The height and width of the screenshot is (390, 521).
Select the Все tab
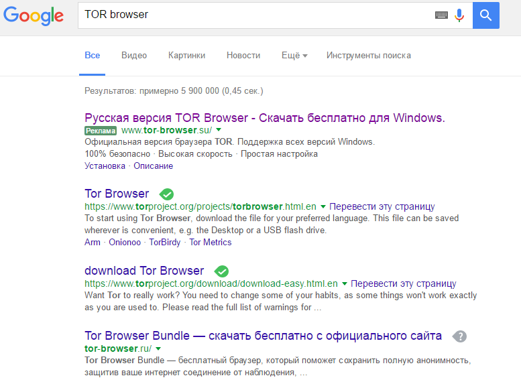[x=92, y=56]
